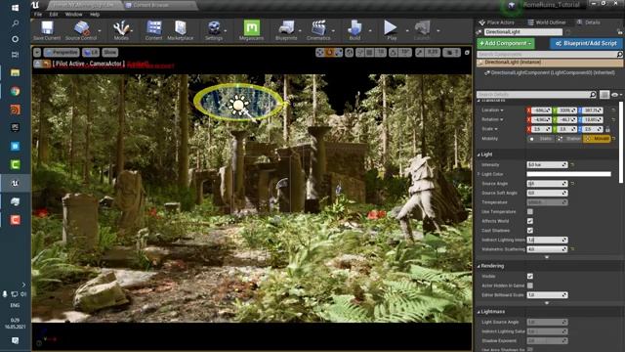Open viewport options dropdown arrow
This screenshot has width=625, height=352.
click(37, 52)
